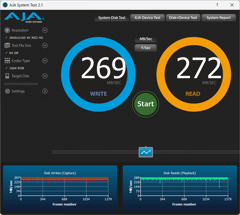Expand the Test File Size dropdown arrow
Image resolution: width=240 pixels, height=215 pixels.
(x=45, y=46)
